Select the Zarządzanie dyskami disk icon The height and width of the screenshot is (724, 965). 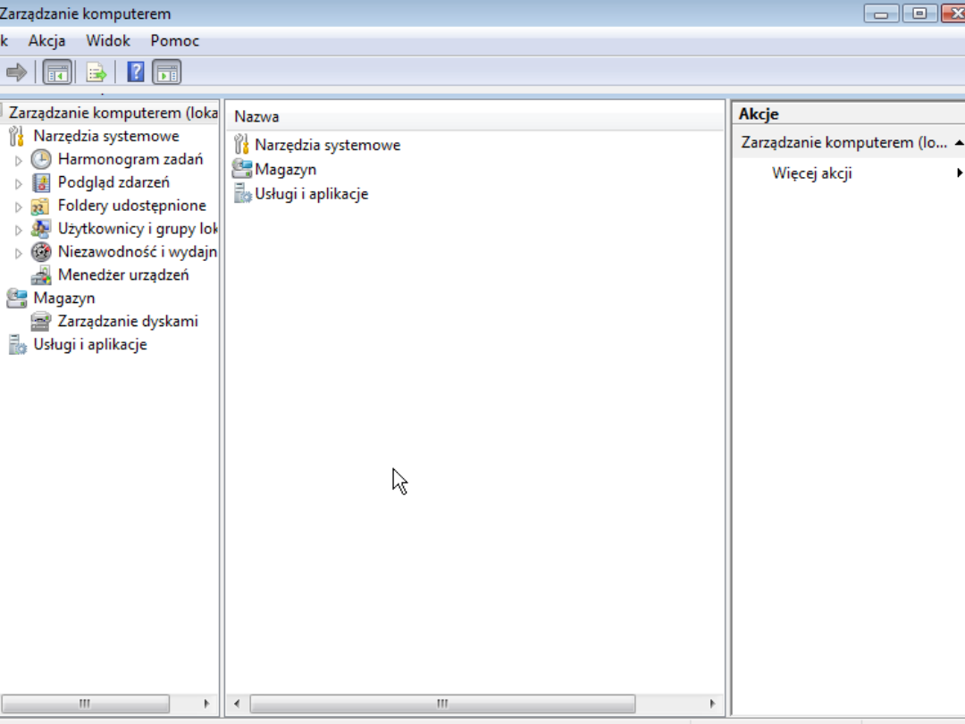pyautogui.click(x=41, y=322)
